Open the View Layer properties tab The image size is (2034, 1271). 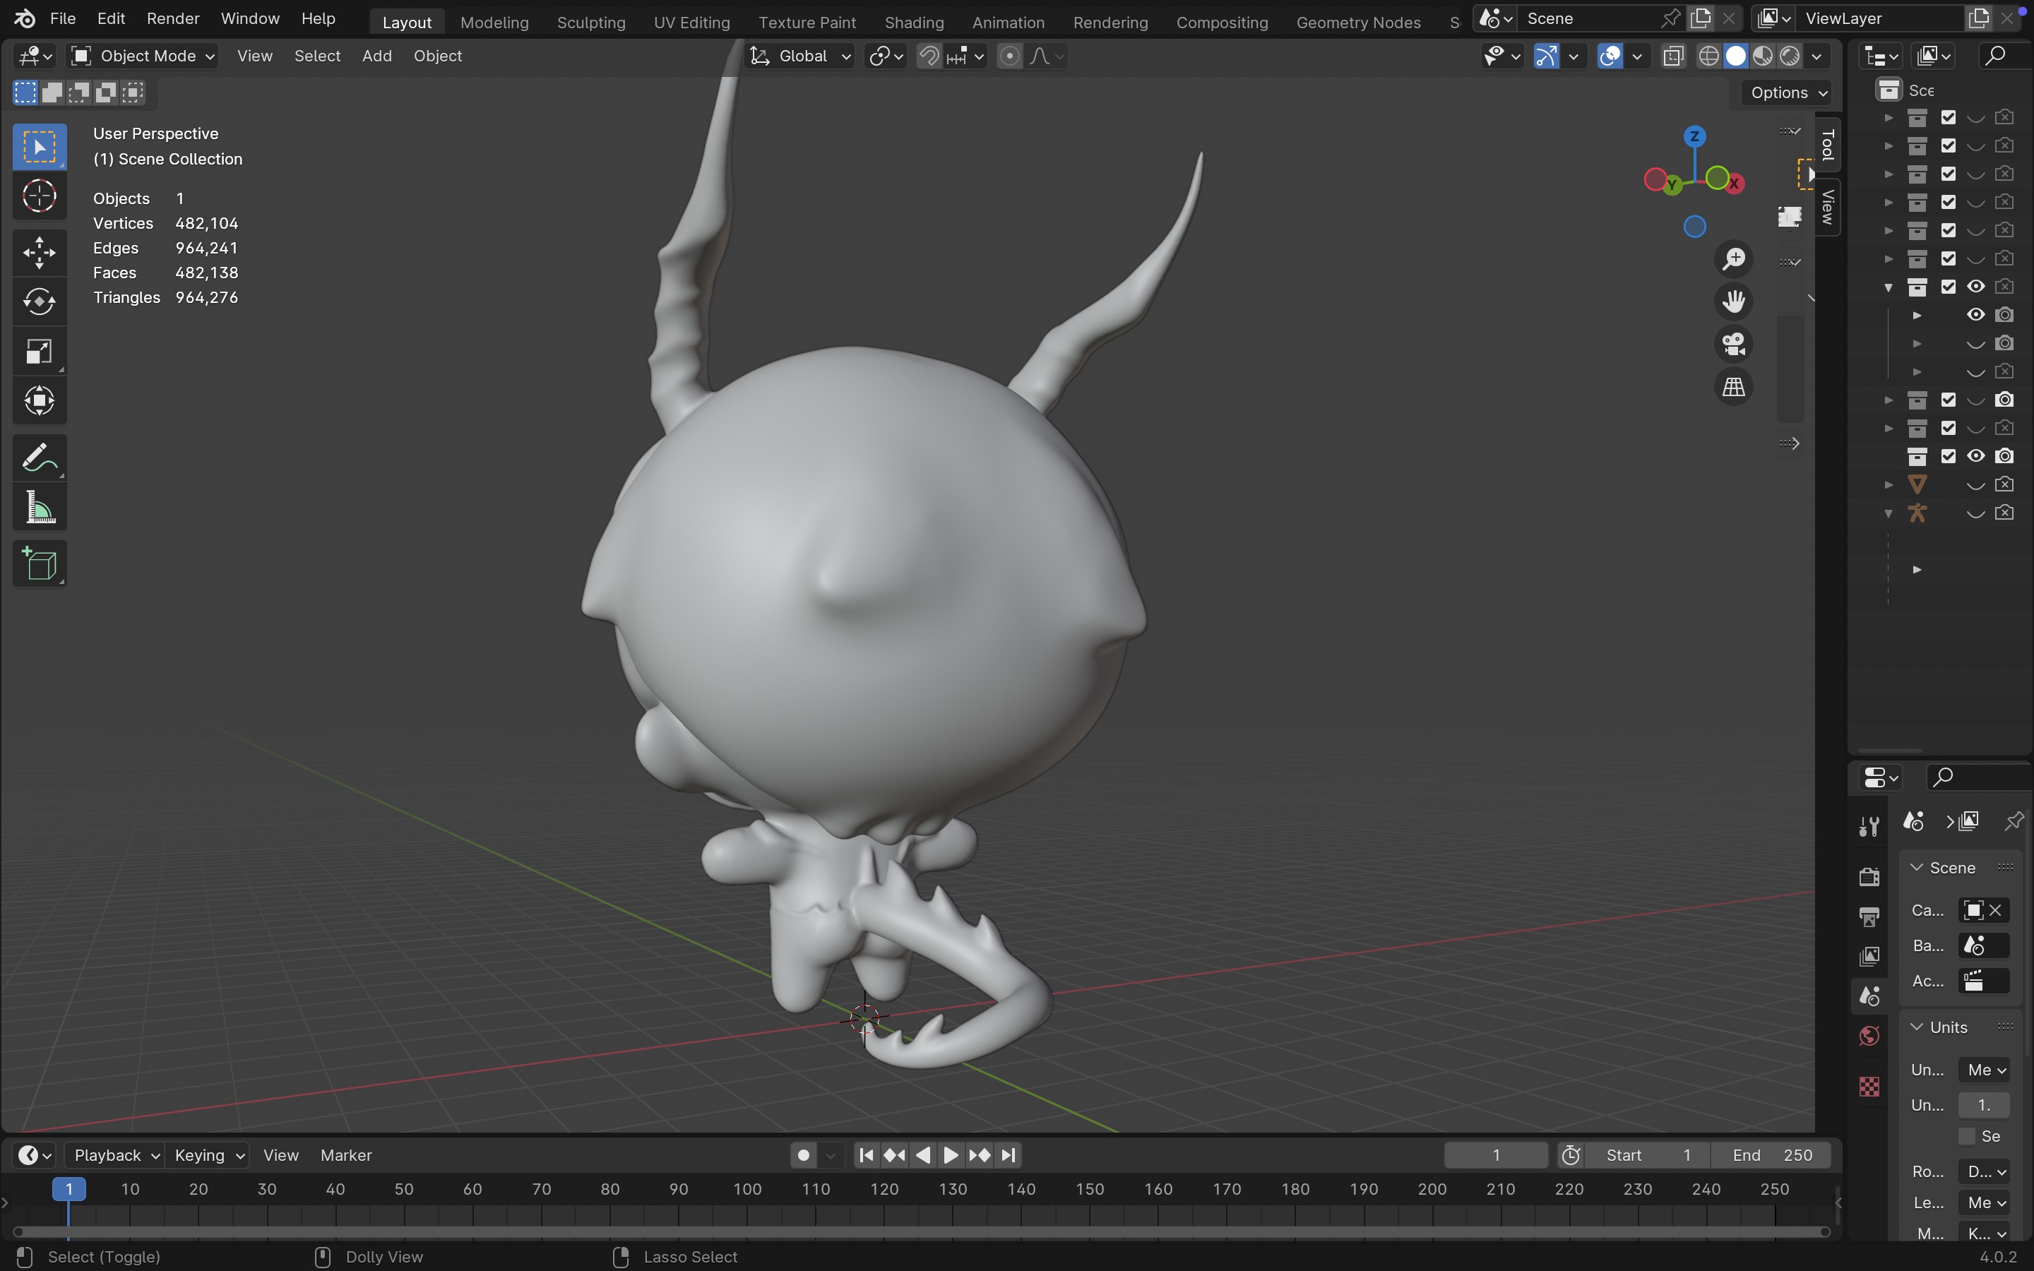(x=1869, y=957)
